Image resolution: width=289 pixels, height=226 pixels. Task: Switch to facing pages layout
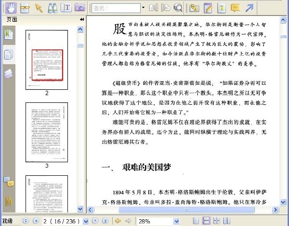227,221
